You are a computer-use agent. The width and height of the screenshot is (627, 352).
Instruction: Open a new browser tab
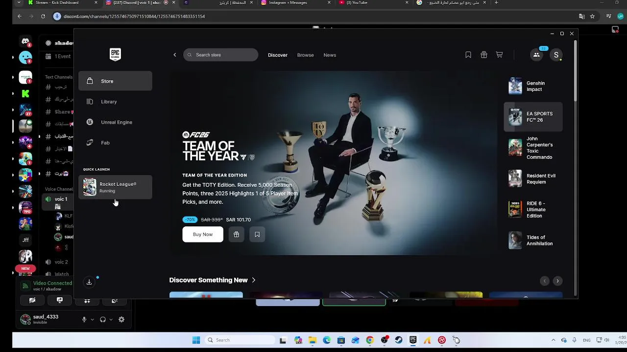click(496, 2)
